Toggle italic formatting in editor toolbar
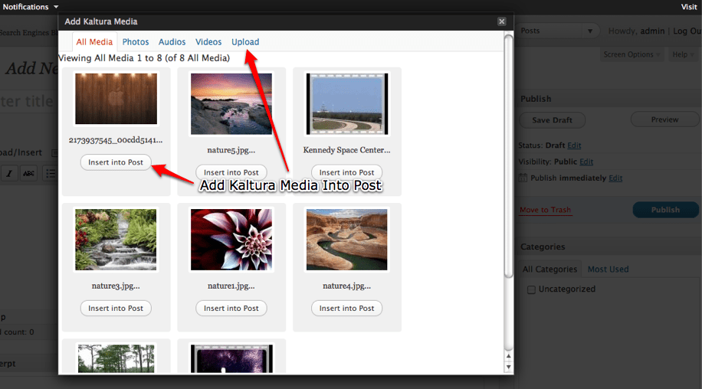The image size is (702, 389). [9, 173]
